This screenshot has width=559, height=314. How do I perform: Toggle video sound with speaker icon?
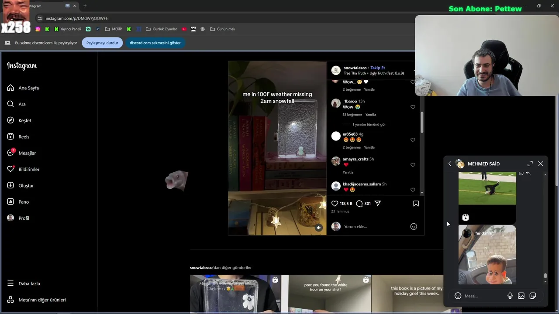point(319,228)
